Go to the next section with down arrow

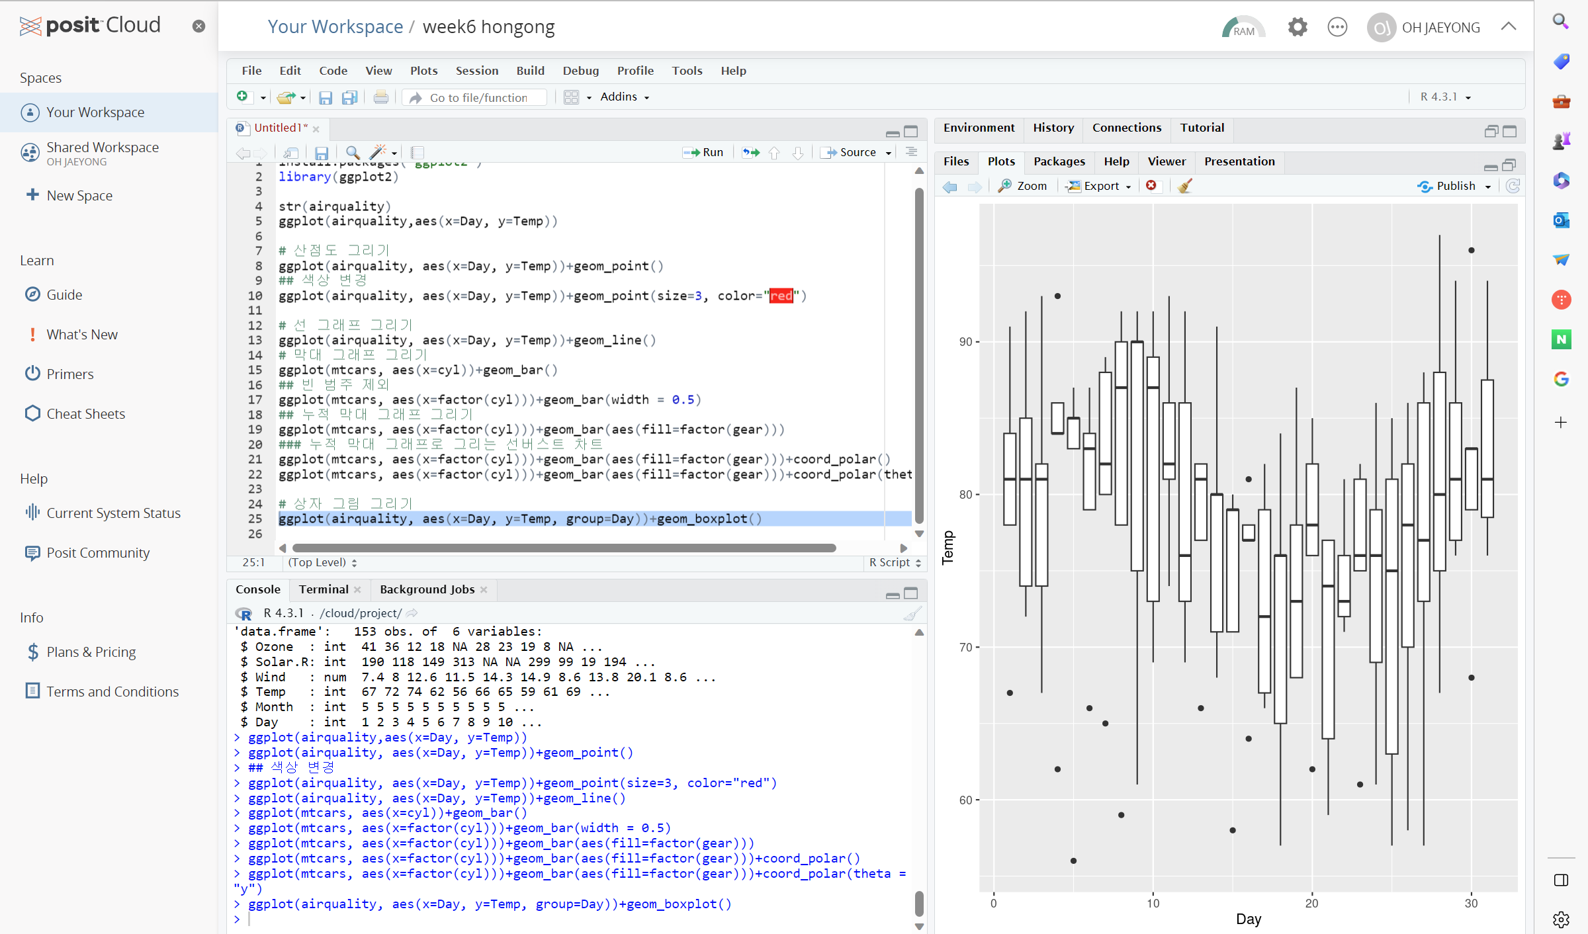point(798,153)
